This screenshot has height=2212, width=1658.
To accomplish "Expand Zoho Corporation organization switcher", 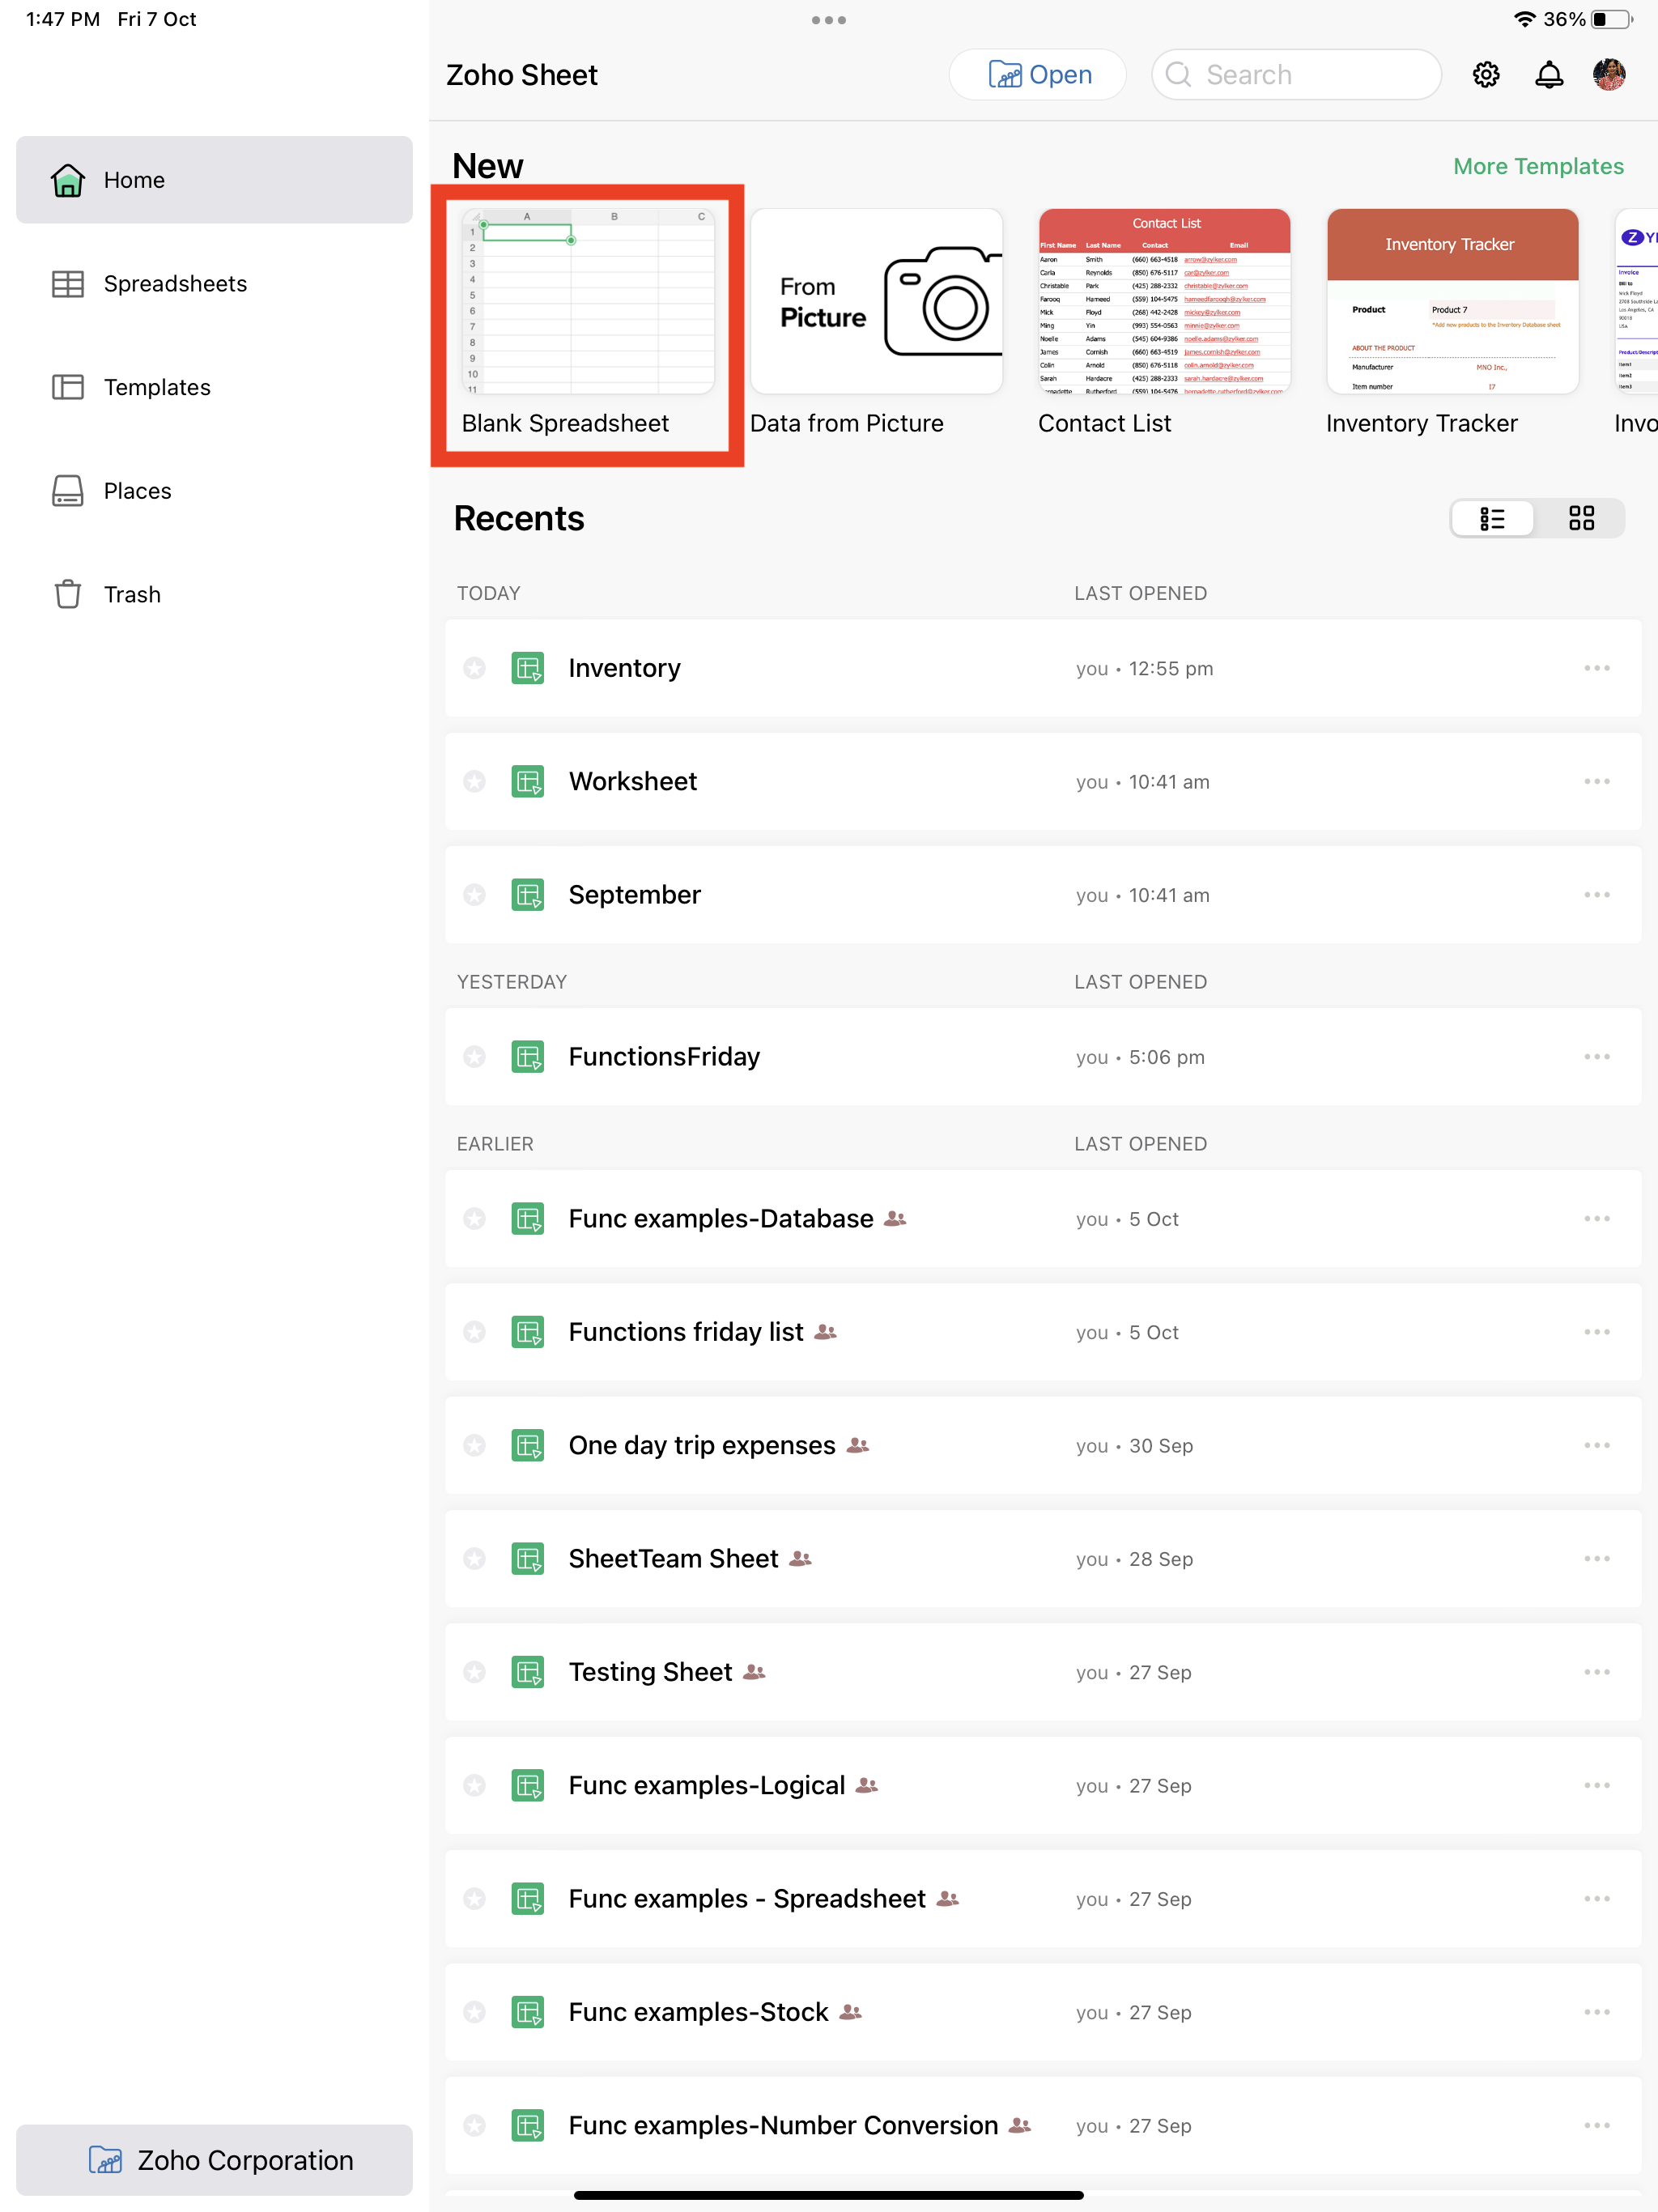I will coord(214,2160).
